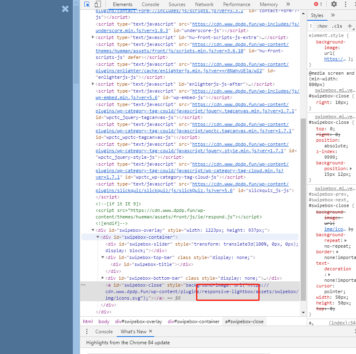Expand the swipebox-bottom-bar div node
Screen dimensions: 356x354
tap(103, 278)
